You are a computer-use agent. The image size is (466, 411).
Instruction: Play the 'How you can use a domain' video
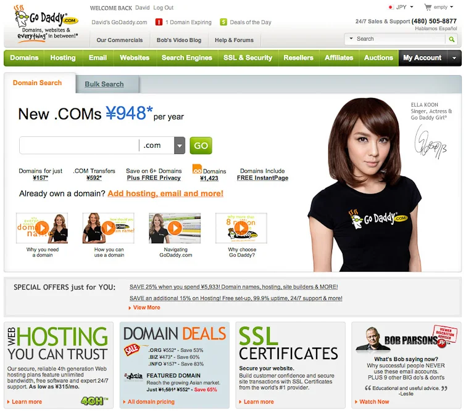click(x=109, y=228)
